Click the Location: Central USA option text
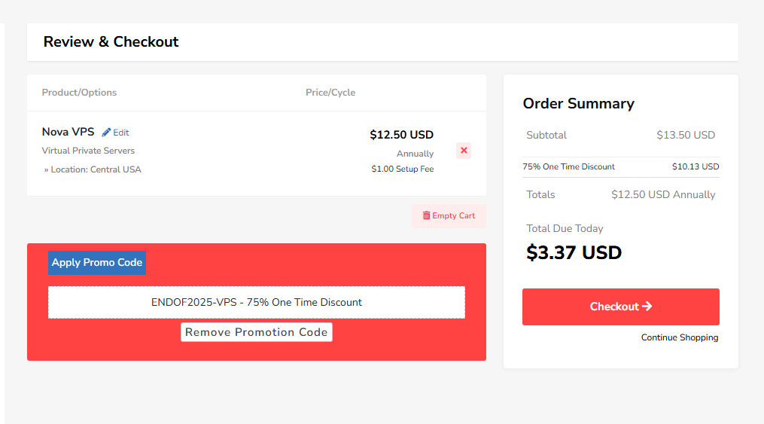The height and width of the screenshot is (424, 764). [x=96, y=169]
